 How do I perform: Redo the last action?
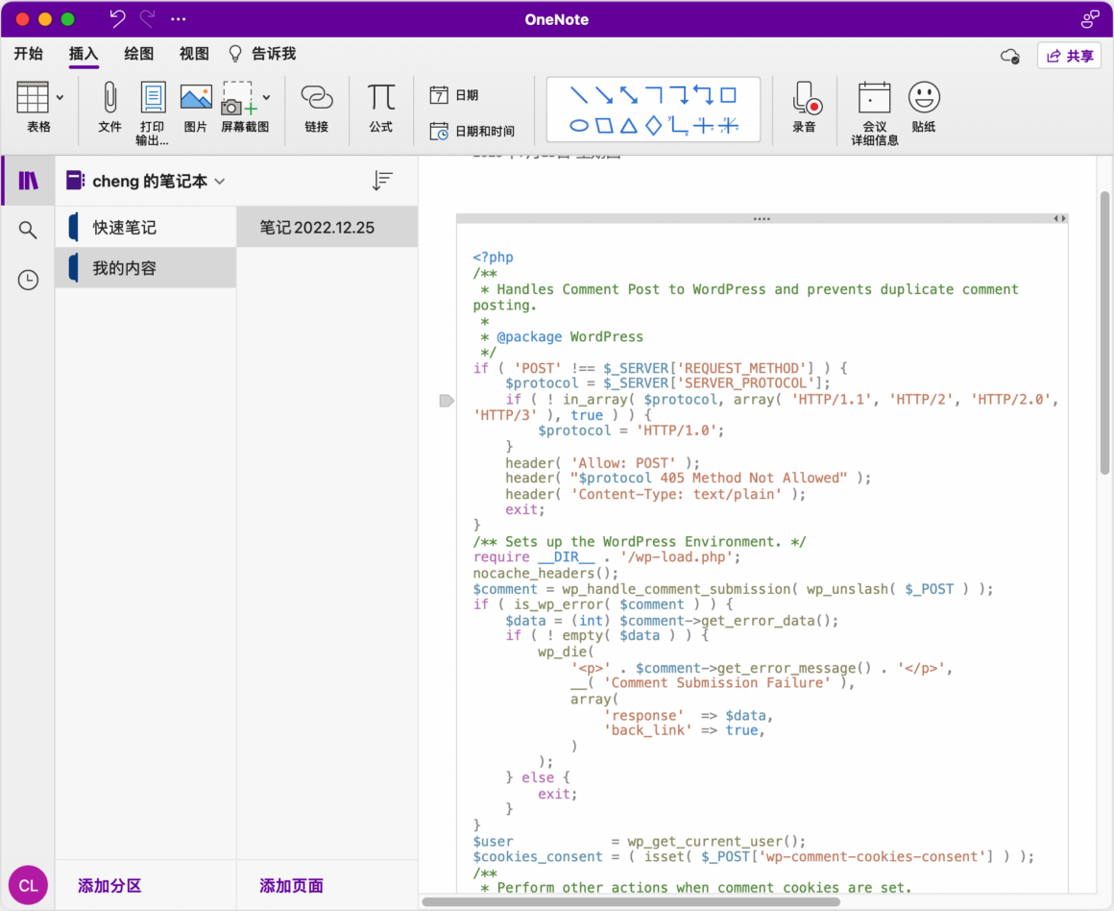(147, 18)
